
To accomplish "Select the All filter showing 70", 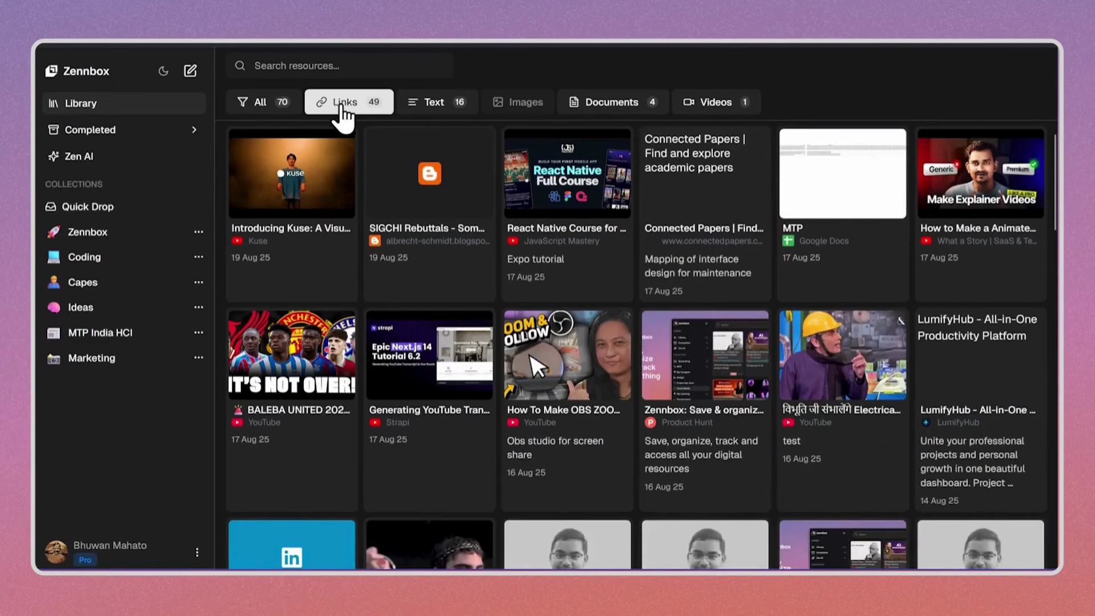I will click(x=262, y=102).
